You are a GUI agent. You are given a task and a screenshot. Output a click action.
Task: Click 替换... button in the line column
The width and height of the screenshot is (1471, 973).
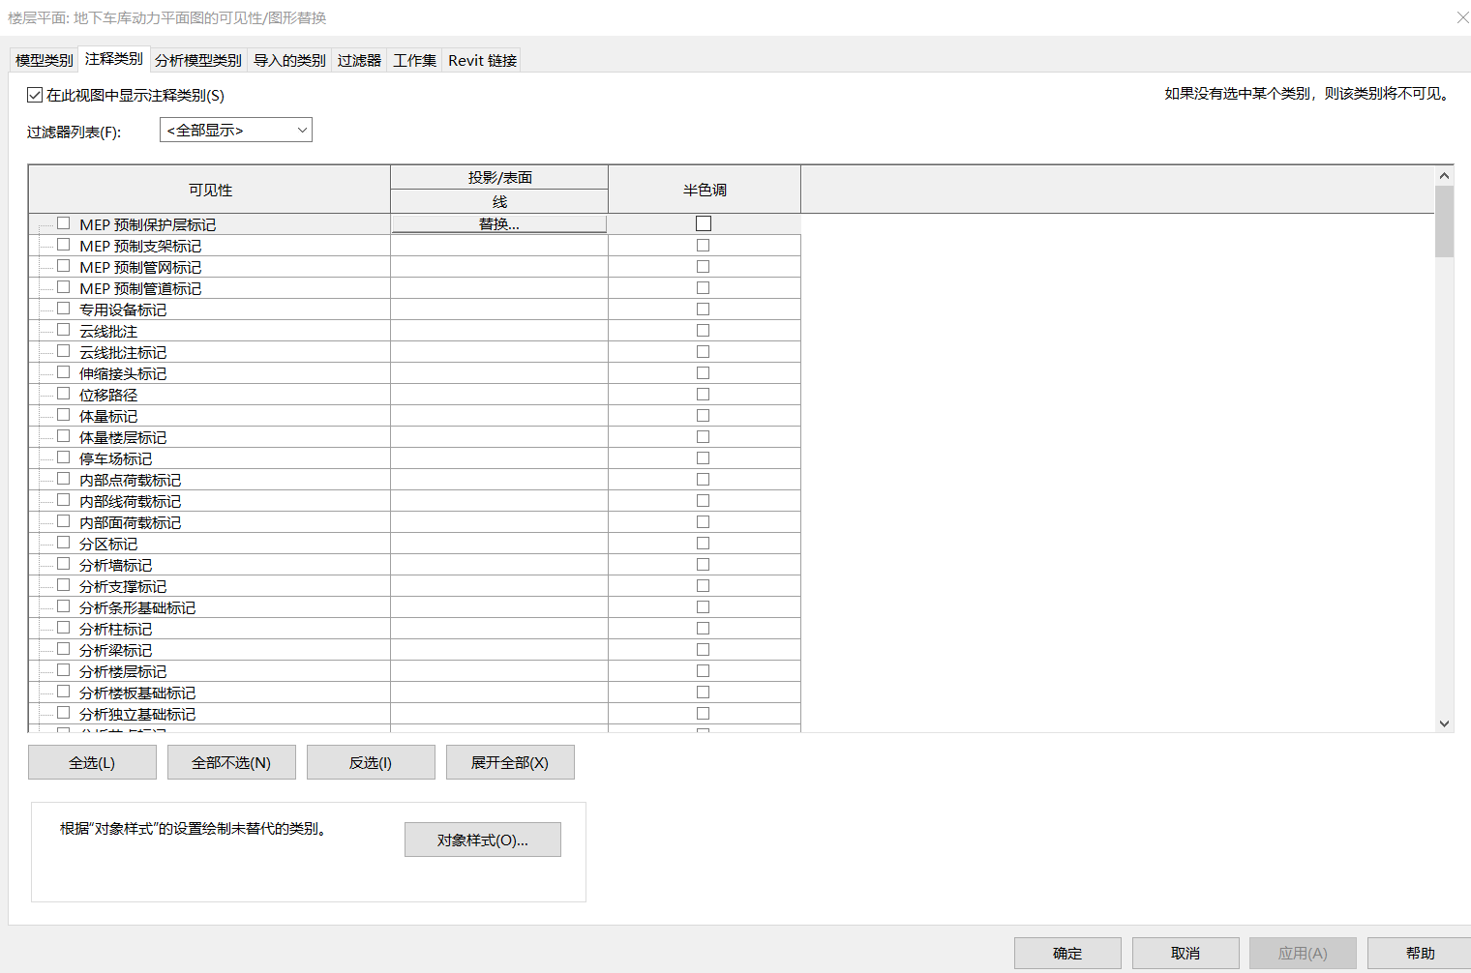click(x=499, y=224)
